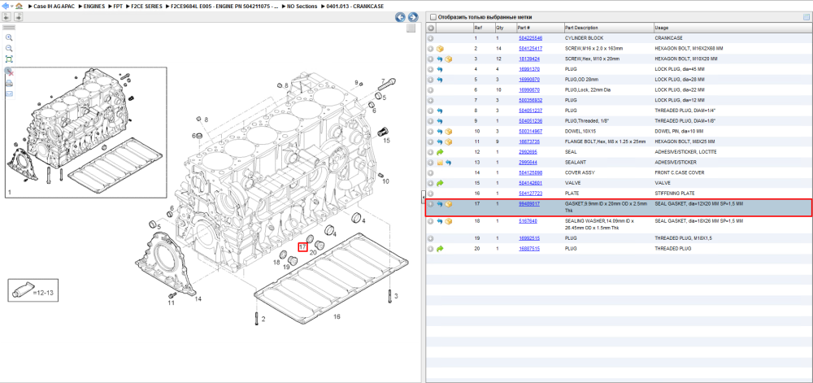
Task: Select the 'COVER ASSY' description cell
Action: point(578,172)
